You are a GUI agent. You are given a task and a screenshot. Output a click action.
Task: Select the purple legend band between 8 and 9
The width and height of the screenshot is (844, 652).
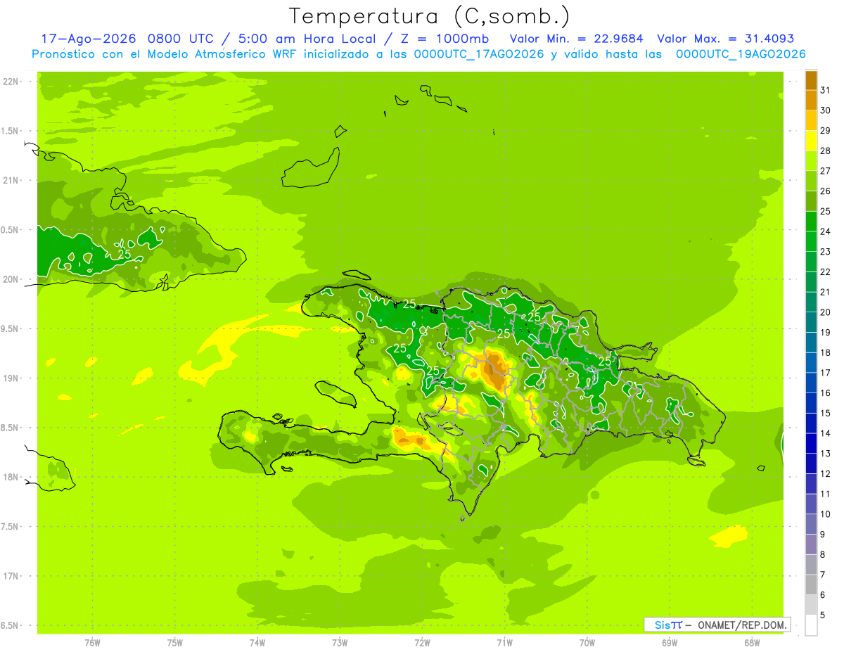coord(811,544)
